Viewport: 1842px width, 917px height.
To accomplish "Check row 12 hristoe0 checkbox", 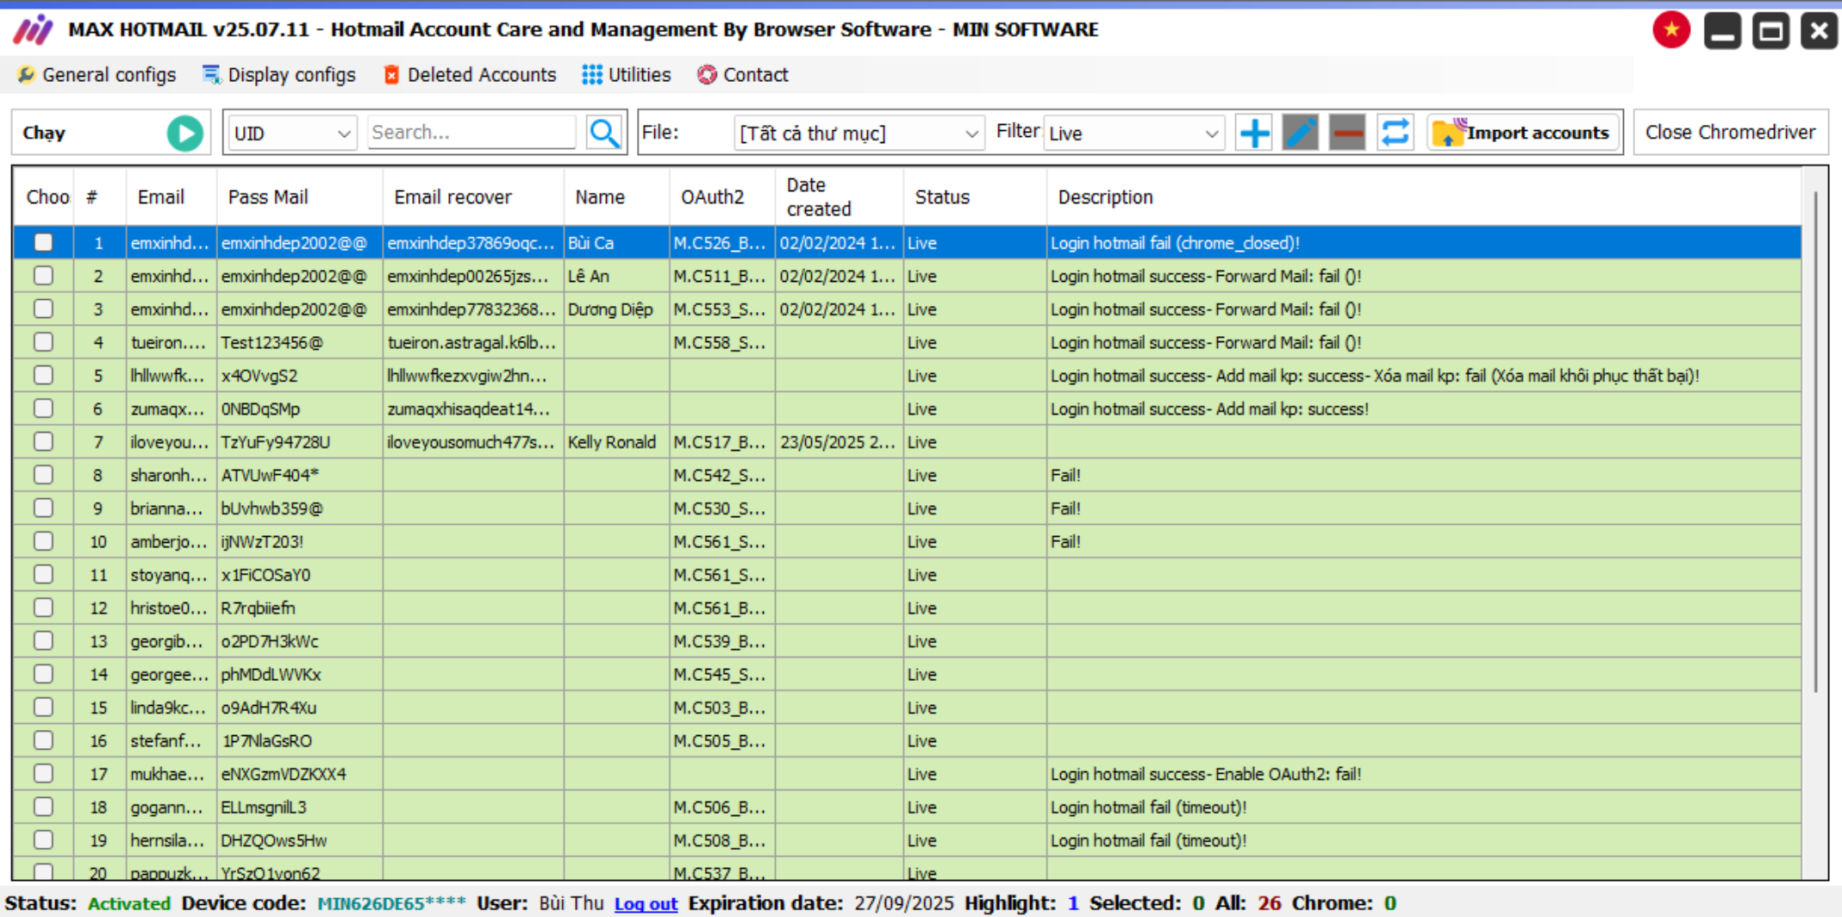I will click(43, 608).
